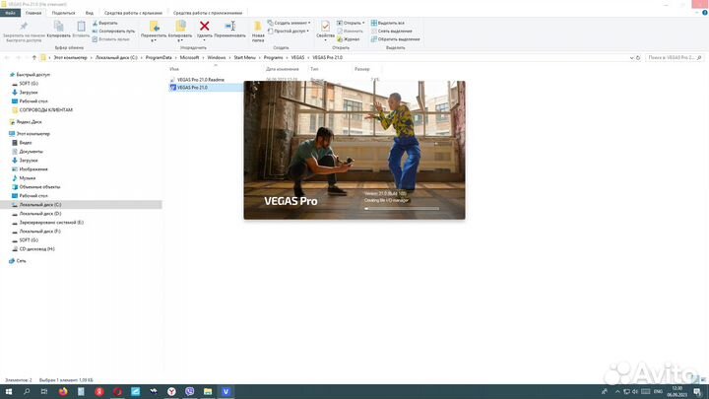Viewport: 709px width, 399px height.
Task: Expand address bar history dropdown arrow
Action: 631,58
